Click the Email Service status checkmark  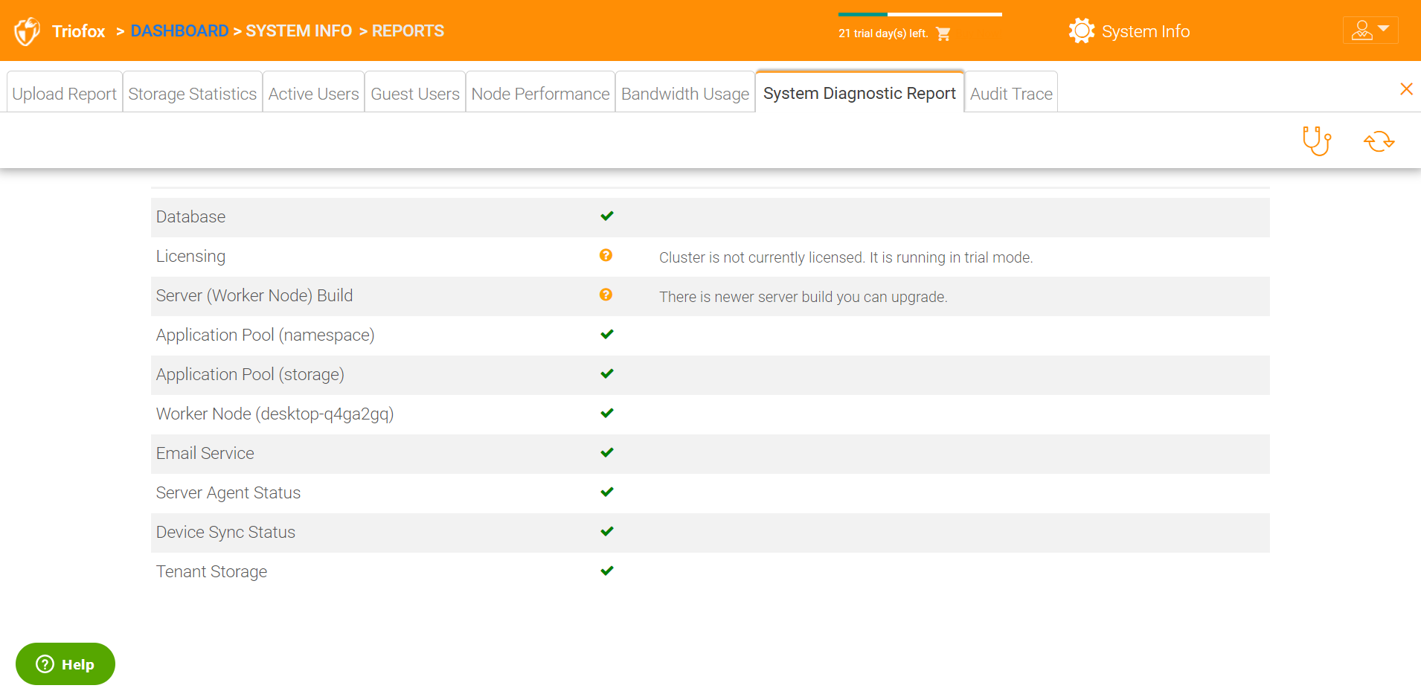coord(607,452)
